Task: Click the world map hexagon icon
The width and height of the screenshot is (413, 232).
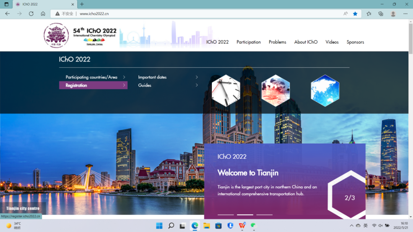Action: coord(325,90)
